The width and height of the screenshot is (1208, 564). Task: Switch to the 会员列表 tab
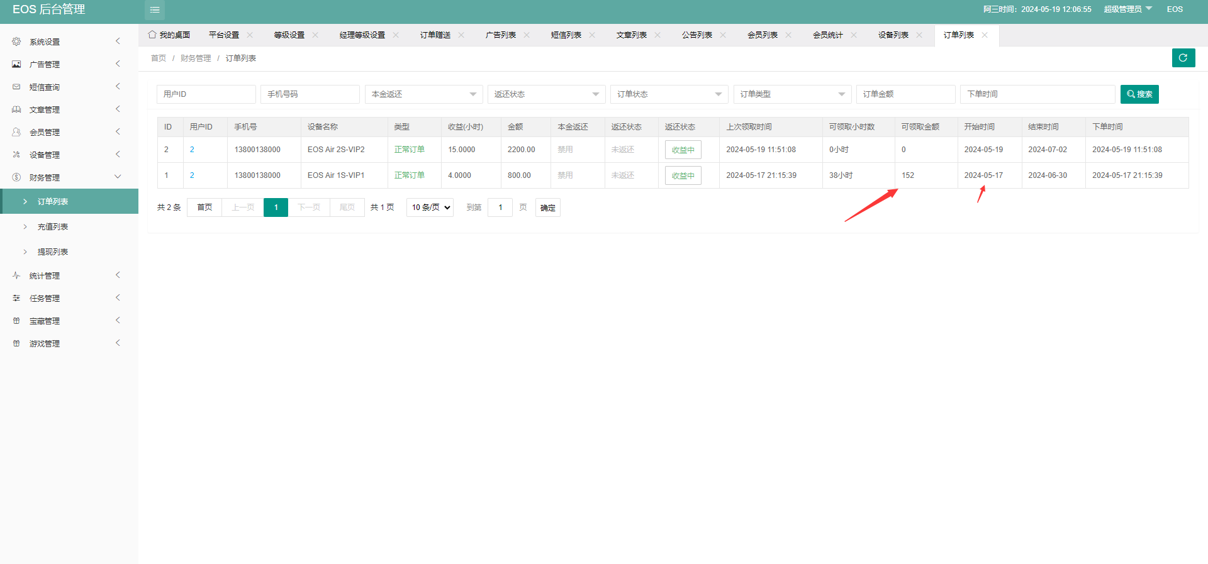click(x=763, y=35)
